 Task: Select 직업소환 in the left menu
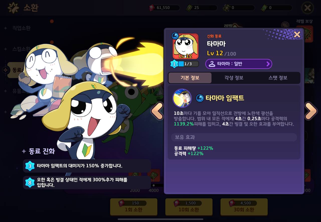pyautogui.click(x=21, y=28)
